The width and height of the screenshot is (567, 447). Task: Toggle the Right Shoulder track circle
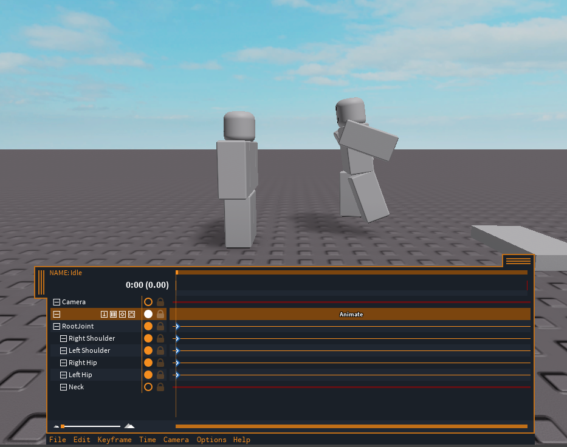click(148, 338)
